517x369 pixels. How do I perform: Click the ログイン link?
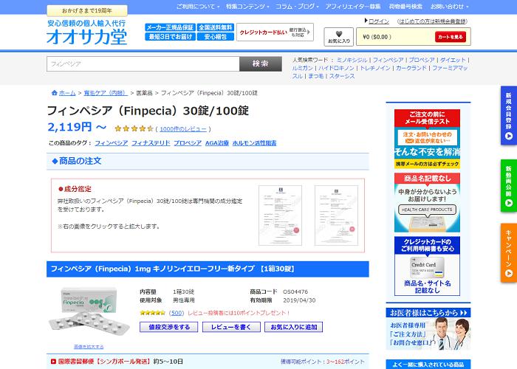[378, 21]
